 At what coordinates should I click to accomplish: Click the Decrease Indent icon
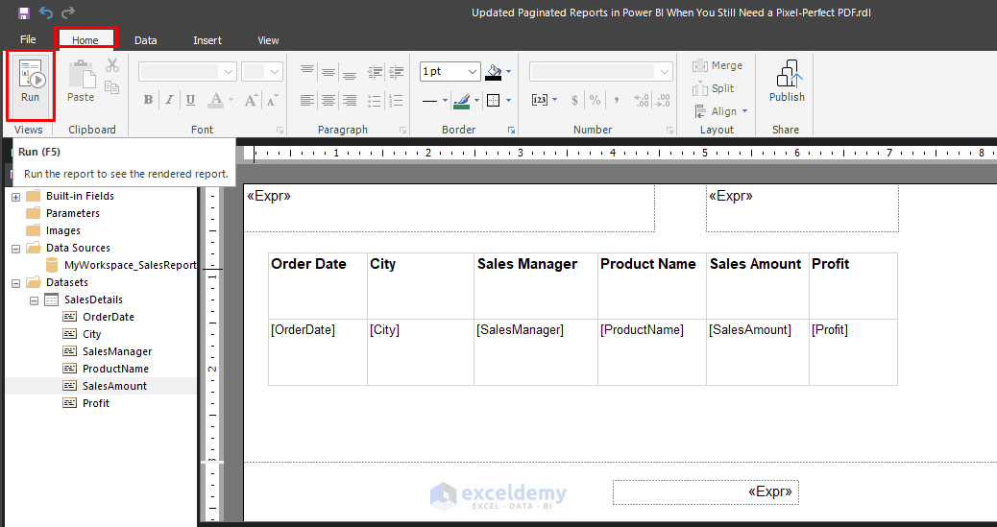(376, 71)
